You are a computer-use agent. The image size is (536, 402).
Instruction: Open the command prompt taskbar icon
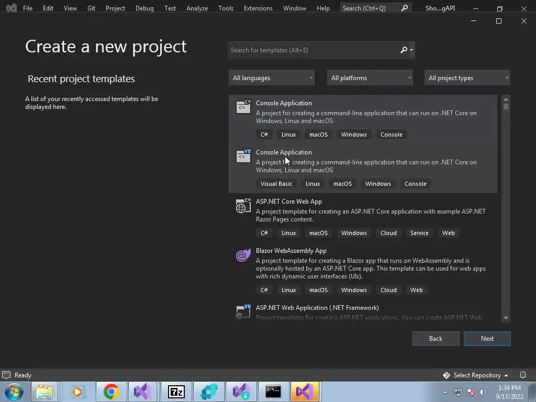[x=273, y=392]
